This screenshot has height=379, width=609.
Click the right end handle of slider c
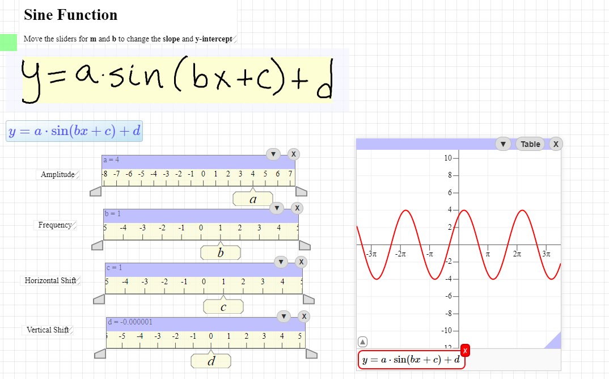tap(309, 300)
